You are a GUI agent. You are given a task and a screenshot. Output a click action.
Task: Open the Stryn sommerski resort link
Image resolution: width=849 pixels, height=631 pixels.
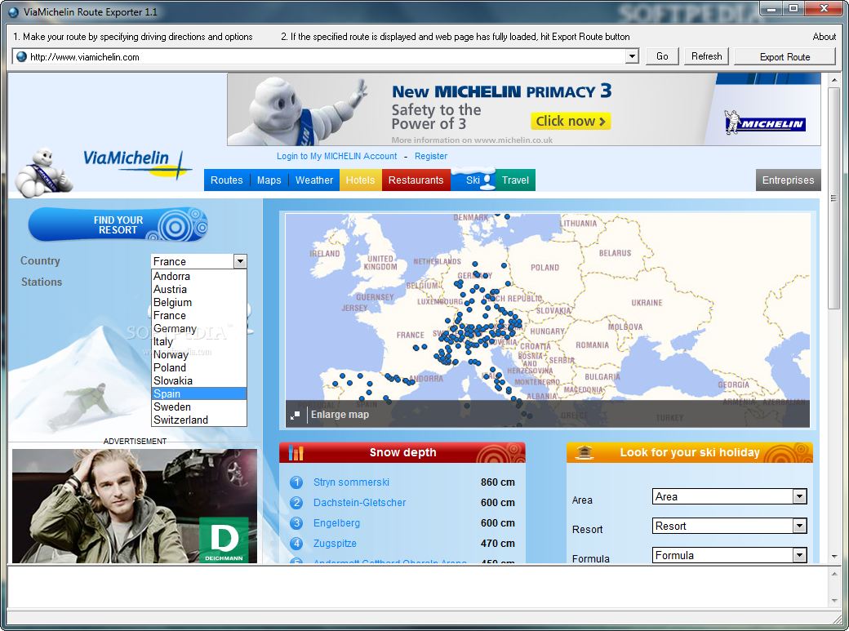351,482
